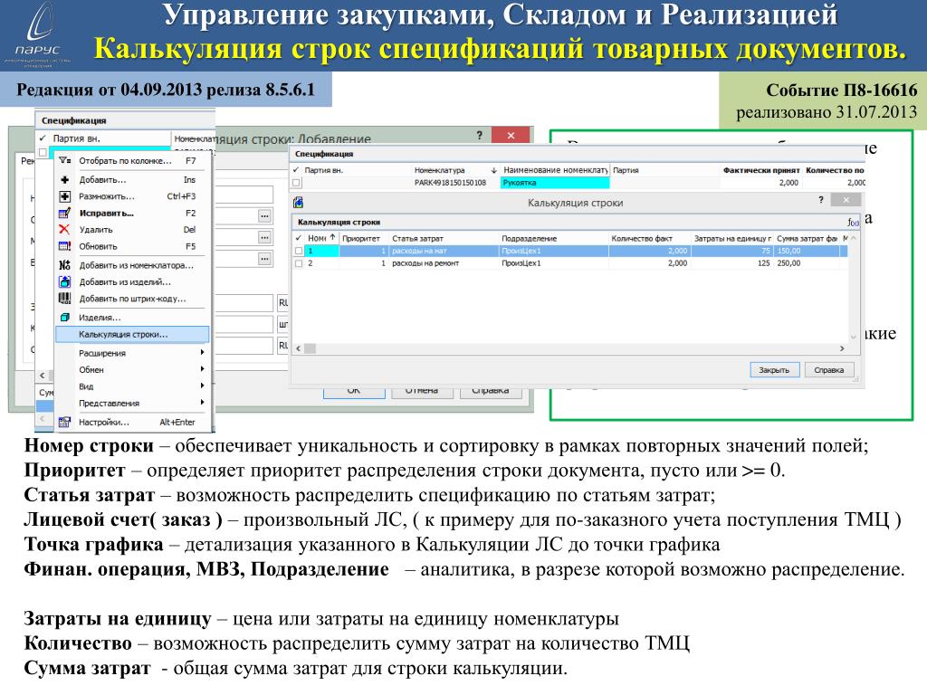Click the question mark help icon of the Добавление dialog
This screenshot has height=695, width=927.
coord(480,136)
